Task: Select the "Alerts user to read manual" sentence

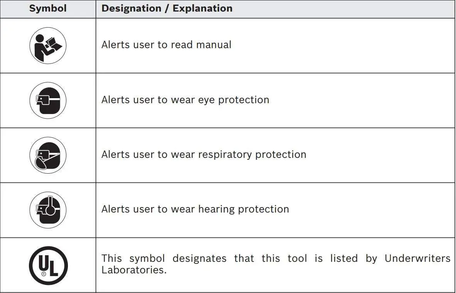Action: (166, 45)
